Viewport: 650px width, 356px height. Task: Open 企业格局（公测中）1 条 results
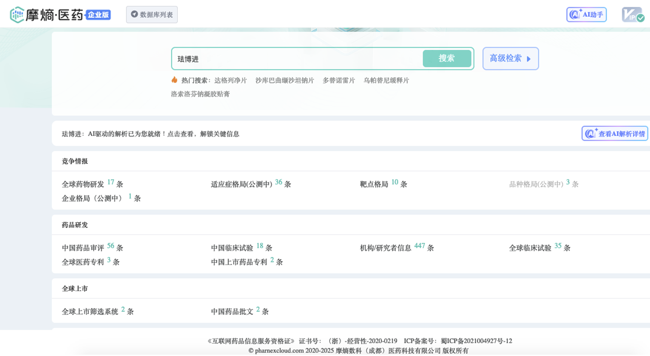[x=101, y=198]
